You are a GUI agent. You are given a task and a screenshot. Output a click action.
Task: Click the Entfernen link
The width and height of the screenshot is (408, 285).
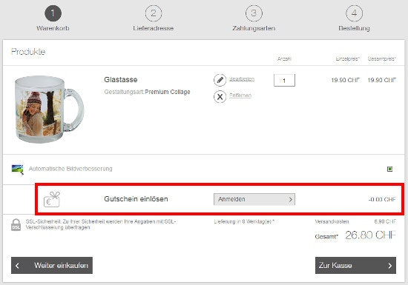click(240, 95)
